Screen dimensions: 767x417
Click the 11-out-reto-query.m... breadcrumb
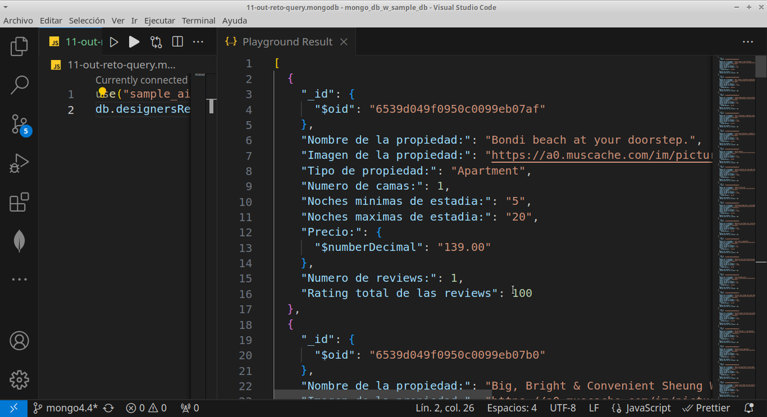coord(121,65)
